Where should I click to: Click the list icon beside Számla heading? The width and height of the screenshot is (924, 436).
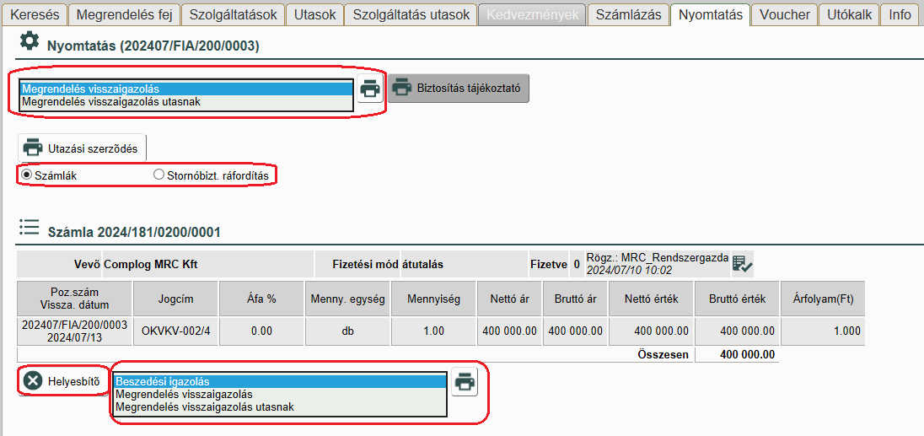[x=30, y=228]
